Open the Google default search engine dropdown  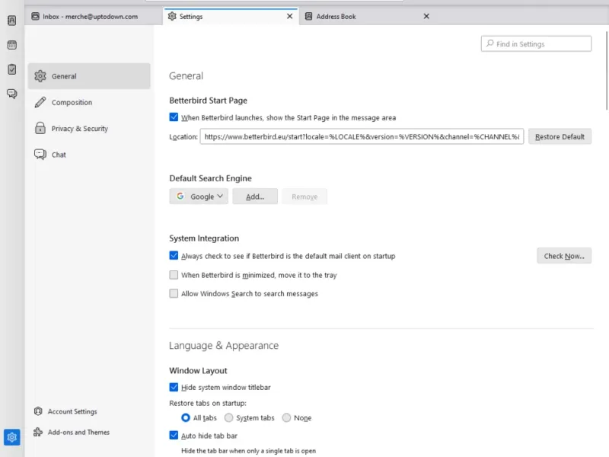coord(199,197)
